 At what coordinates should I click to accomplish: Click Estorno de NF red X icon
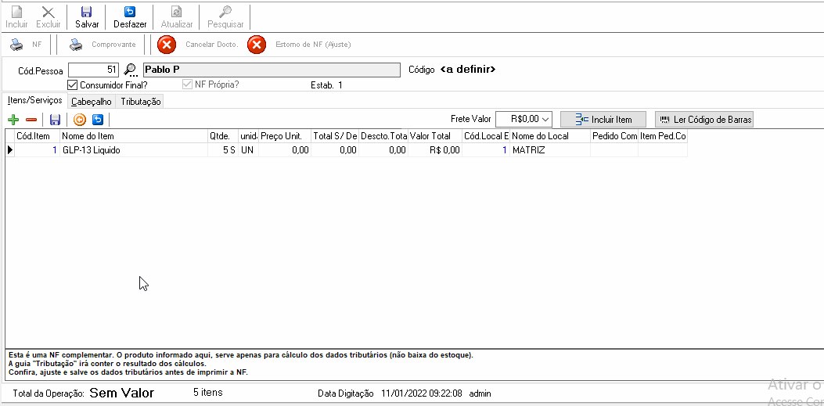coord(257,45)
